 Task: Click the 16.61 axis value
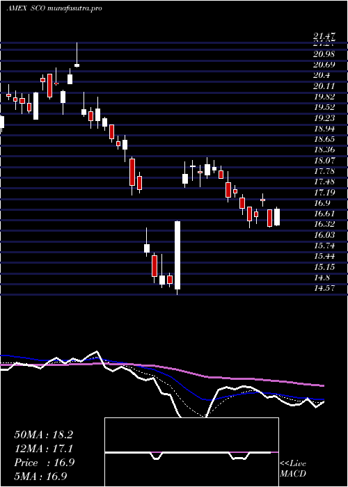pyautogui.click(x=324, y=214)
